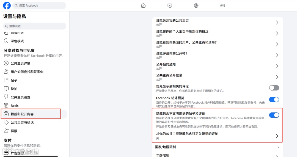Screen dimensions: 297x157
Task: Open 公共主页与标记 settings label
Action: tap(22, 123)
